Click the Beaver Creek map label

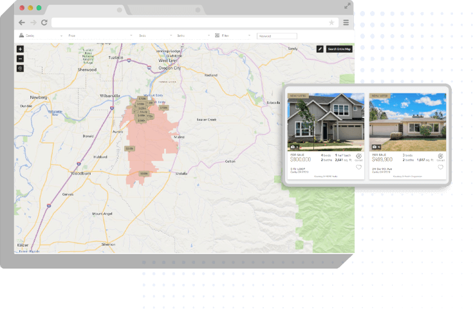tap(207, 120)
